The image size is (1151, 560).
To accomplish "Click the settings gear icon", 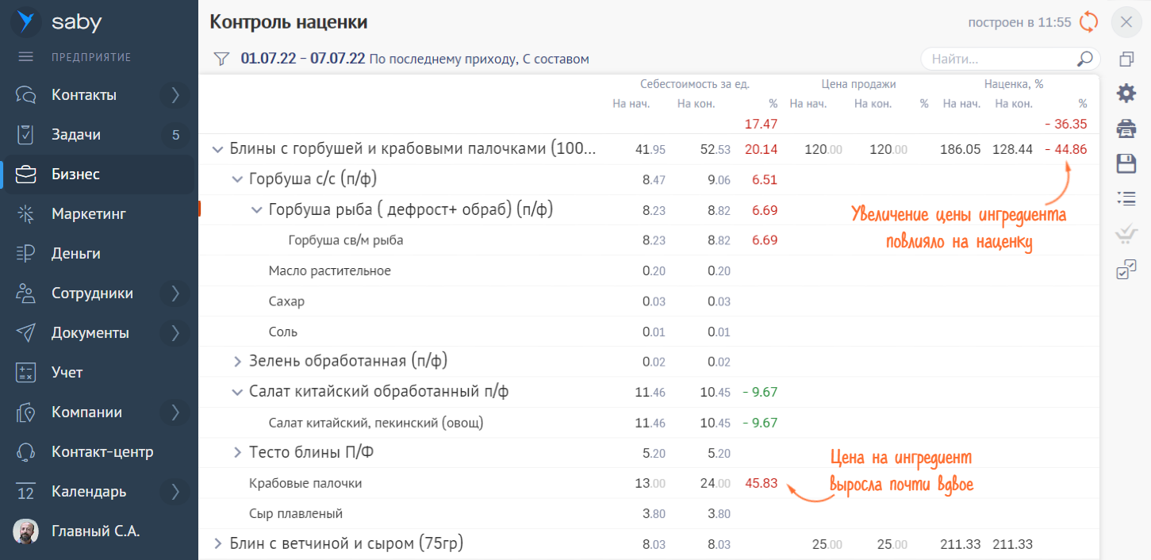I will [1126, 94].
